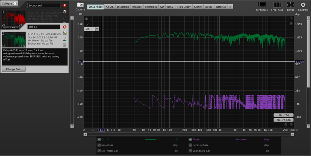
Task: Click the cursor frequency readout 4.64
Action: 102,130
